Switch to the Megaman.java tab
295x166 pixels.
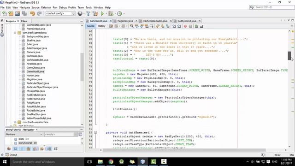pyautogui.click(x=125, y=21)
